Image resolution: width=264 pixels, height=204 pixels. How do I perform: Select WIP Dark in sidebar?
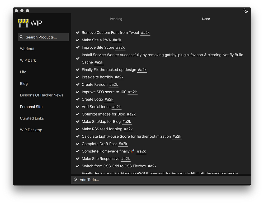[28, 60]
